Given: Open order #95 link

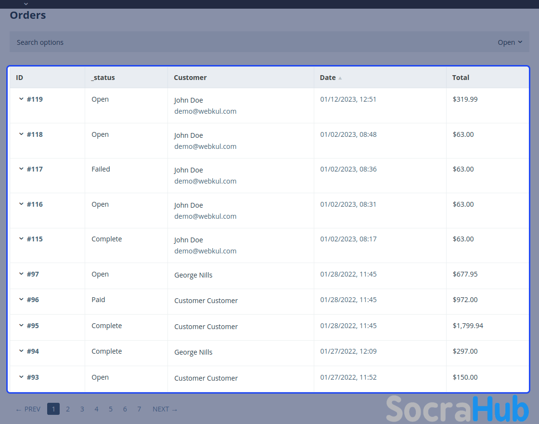Looking at the screenshot, I should coord(33,326).
